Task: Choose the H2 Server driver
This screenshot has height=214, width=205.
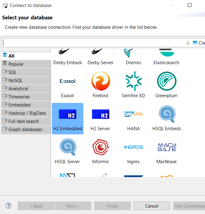Action: 100,119
